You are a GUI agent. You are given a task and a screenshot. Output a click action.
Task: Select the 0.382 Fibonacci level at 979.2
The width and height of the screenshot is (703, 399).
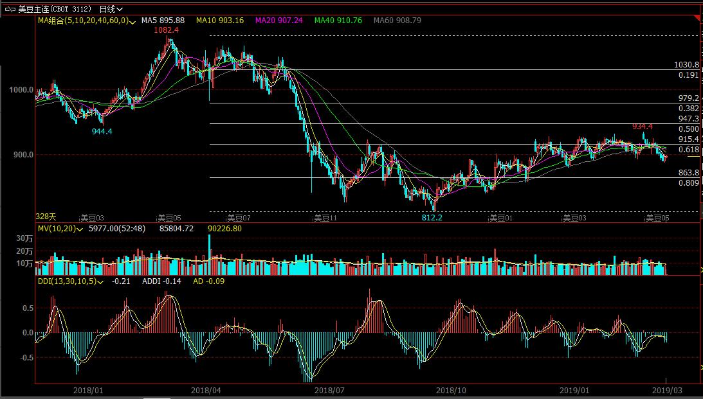click(x=688, y=109)
